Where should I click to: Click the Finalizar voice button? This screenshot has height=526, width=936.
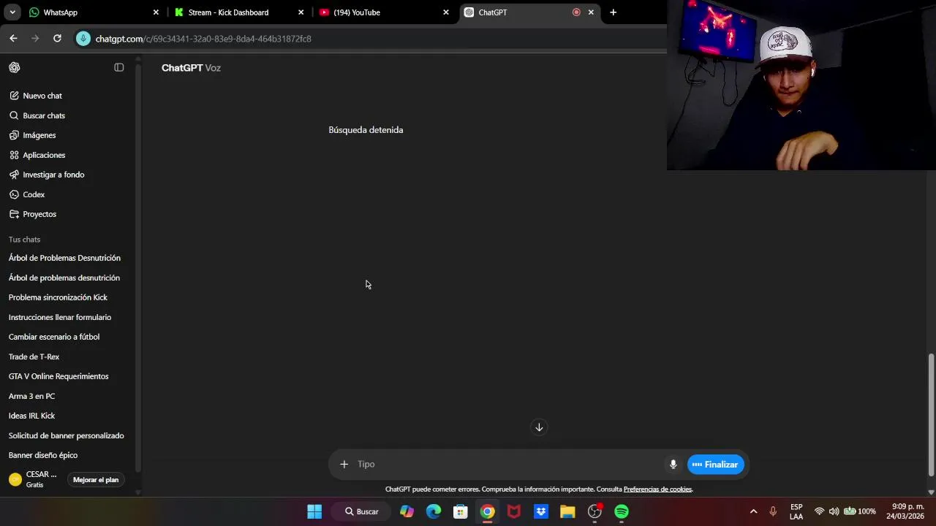[x=715, y=465]
